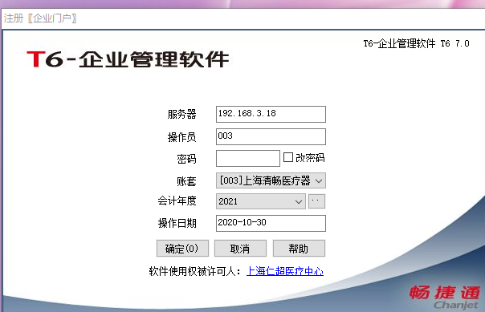Click the 注册〖企业门户〗 window title
Viewport: 485px width, 312px height.
point(40,18)
